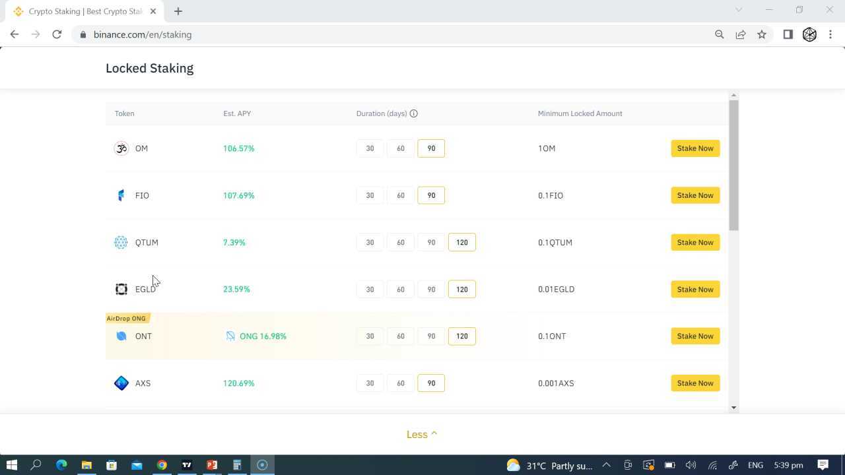Open the browser zoom search icon
This screenshot has width=845, height=475.
pyautogui.click(x=720, y=34)
